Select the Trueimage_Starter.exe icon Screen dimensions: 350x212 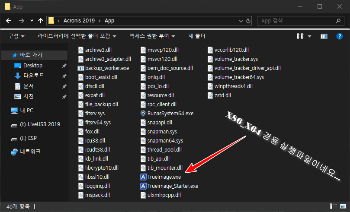(143, 186)
